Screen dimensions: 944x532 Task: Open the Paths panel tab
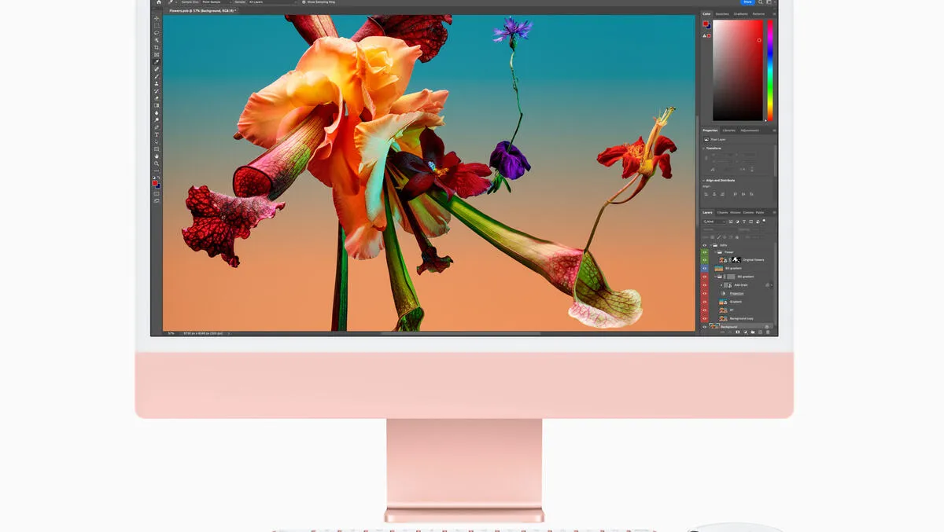click(760, 212)
